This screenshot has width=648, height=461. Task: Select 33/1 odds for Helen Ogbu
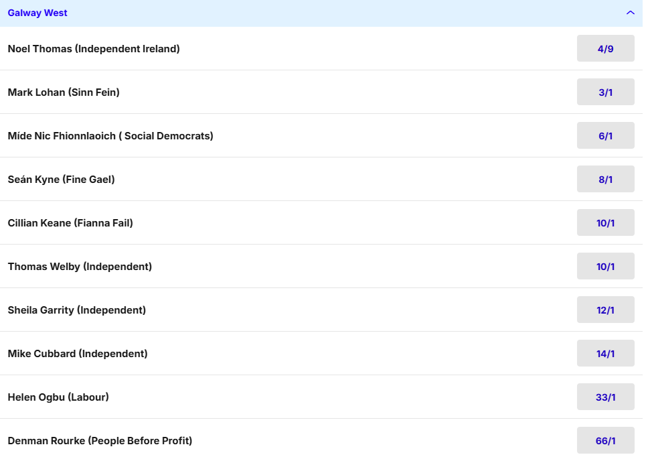pos(605,397)
